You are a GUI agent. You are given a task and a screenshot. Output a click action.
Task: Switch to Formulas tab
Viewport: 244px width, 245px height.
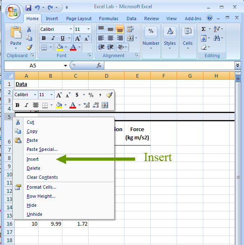click(108, 18)
